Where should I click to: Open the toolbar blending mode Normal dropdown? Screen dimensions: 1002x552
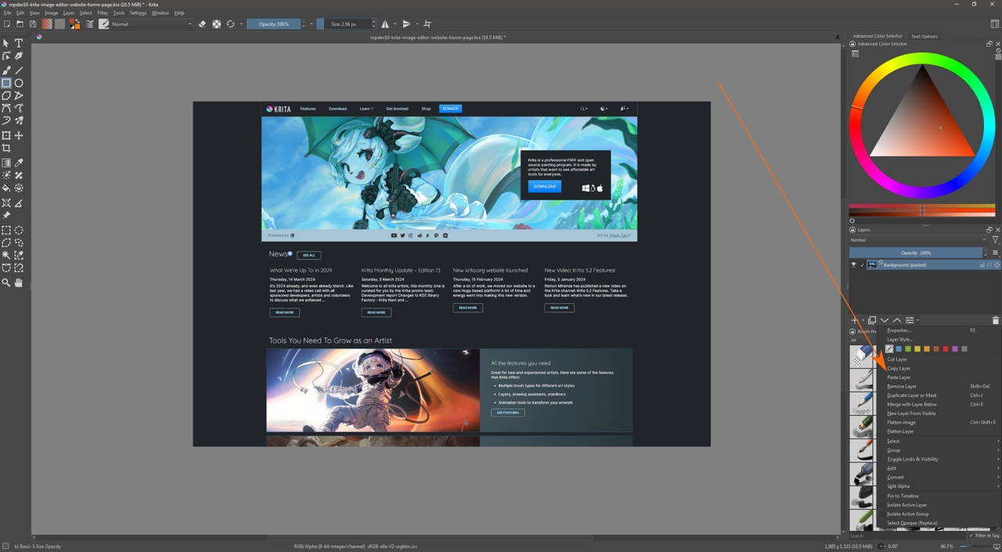[151, 24]
